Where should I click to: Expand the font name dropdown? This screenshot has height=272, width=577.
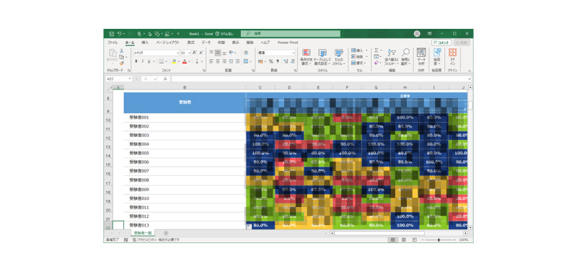[177, 53]
